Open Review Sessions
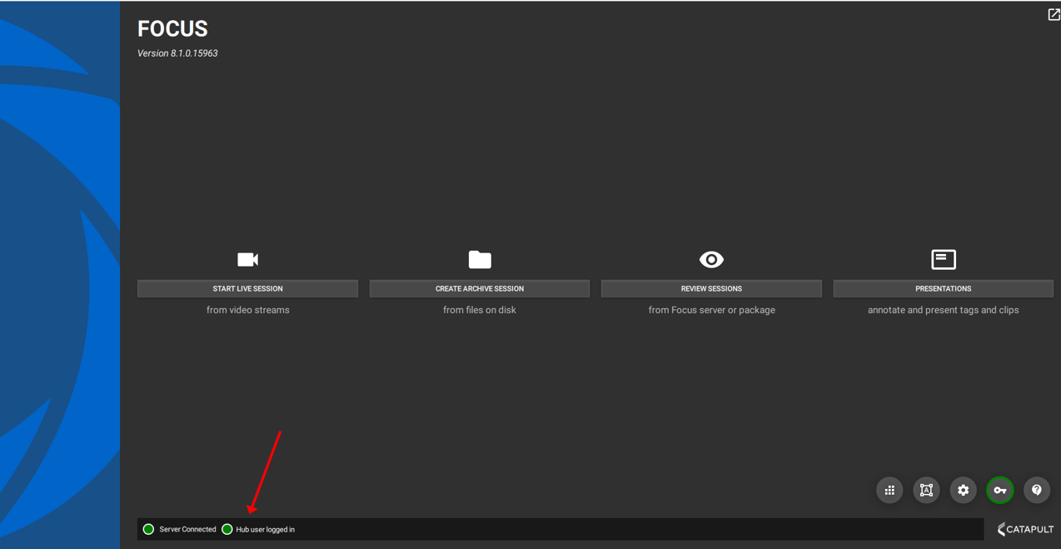 click(x=711, y=288)
